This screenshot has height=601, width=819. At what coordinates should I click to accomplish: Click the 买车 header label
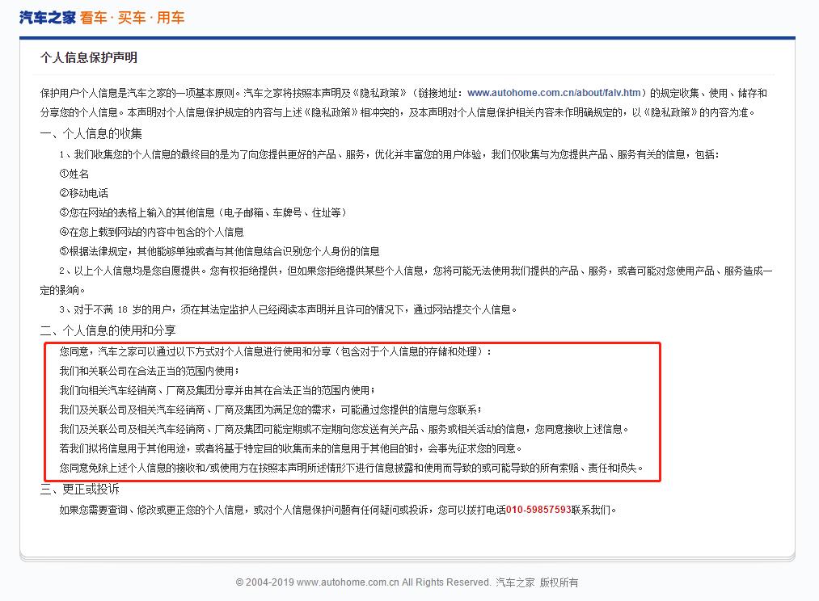click(x=131, y=17)
